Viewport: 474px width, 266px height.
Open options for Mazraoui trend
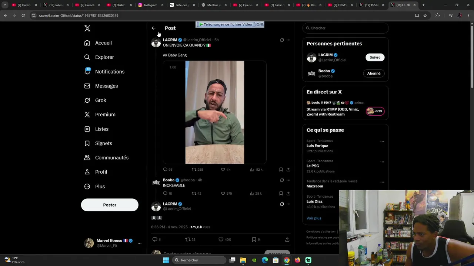point(382,182)
